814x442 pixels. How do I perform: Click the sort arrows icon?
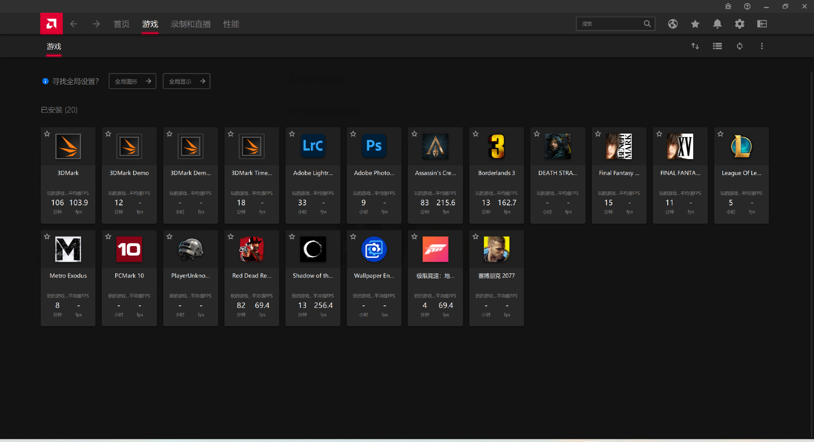coord(695,46)
